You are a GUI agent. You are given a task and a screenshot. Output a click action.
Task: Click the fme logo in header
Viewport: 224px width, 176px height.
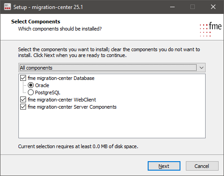coord(211,29)
